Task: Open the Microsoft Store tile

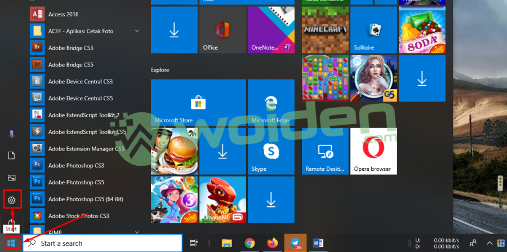Action: pos(198,103)
